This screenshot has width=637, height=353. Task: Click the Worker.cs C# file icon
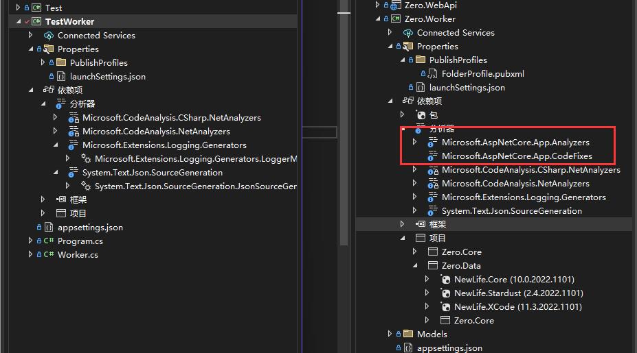pyautogui.click(x=49, y=254)
